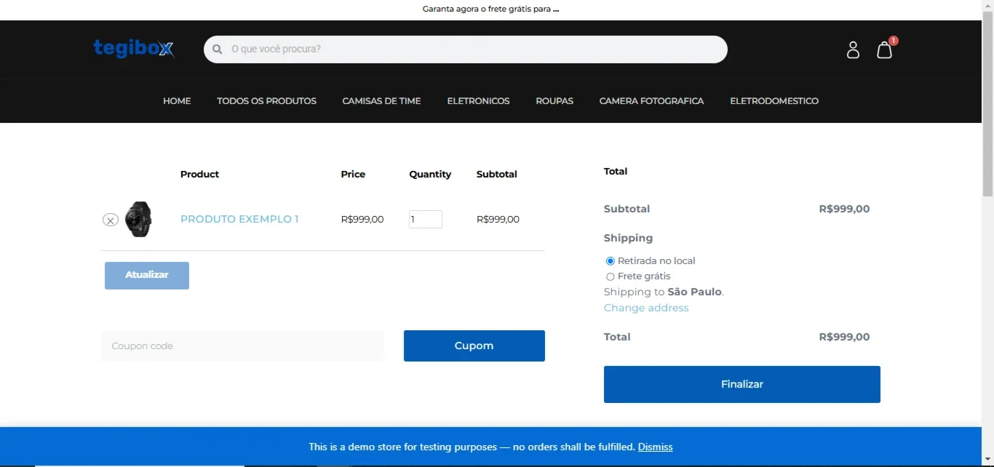Open the user account icon
The width and height of the screenshot is (994, 467).
click(x=853, y=49)
